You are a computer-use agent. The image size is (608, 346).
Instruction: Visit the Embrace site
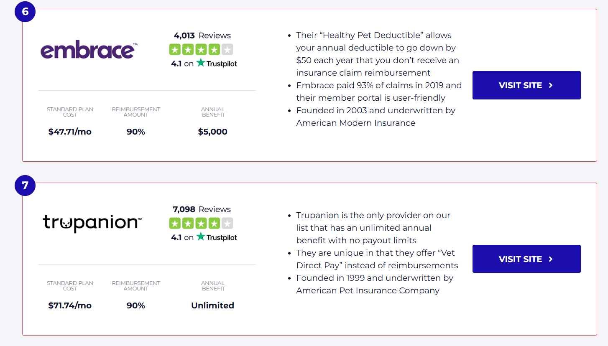(x=526, y=85)
